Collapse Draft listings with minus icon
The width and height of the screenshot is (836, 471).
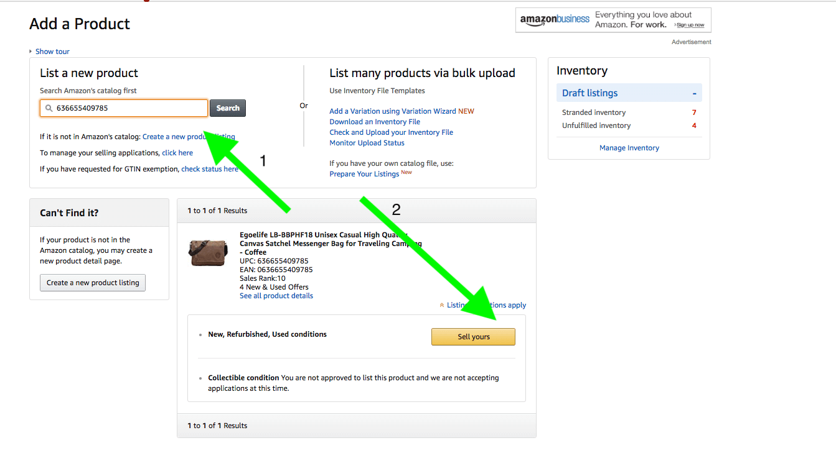click(x=694, y=93)
